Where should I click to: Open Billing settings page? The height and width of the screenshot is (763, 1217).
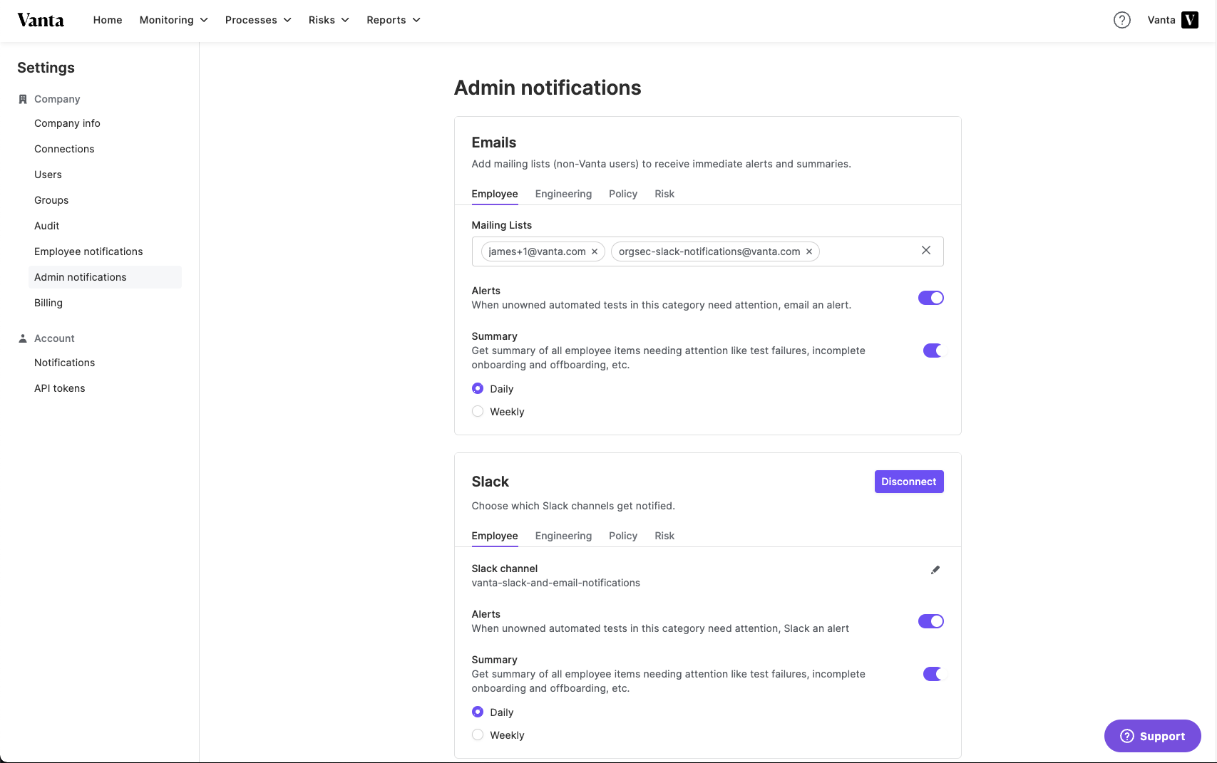click(x=48, y=303)
